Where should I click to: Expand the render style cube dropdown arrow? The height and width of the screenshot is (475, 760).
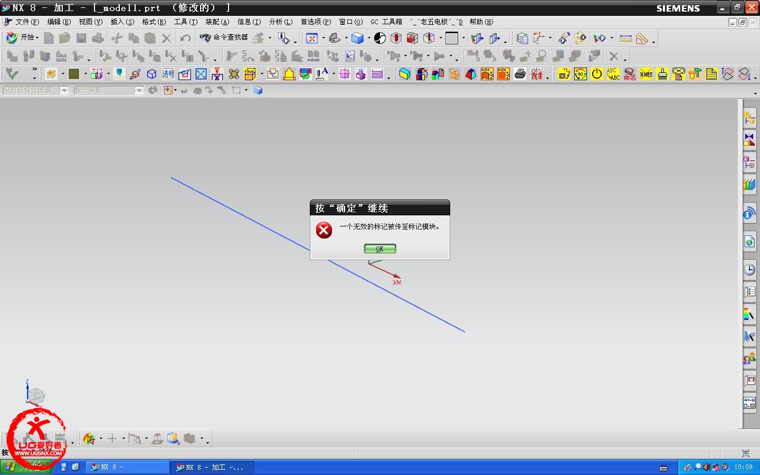point(368,38)
